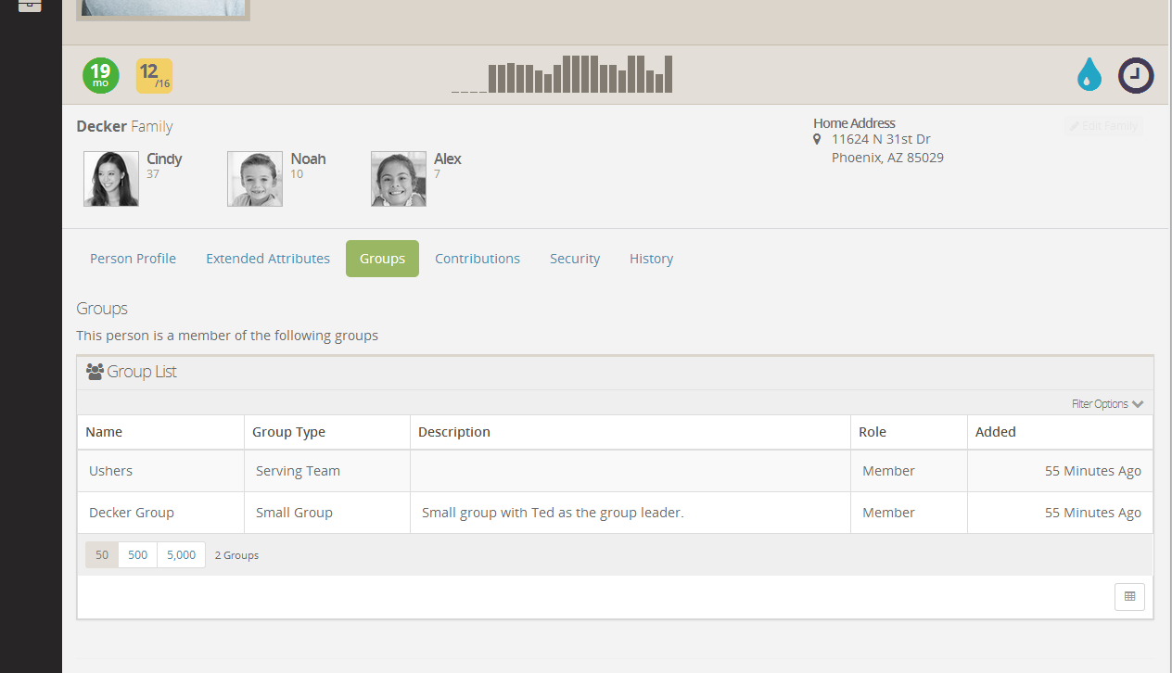The image size is (1172, 673).
Task: Click the blue water drop baptism icon
Action: [1089, 74]
